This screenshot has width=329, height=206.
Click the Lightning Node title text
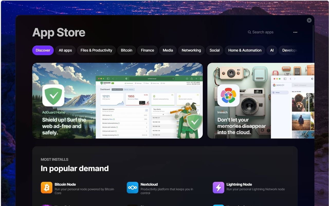(239, 184)
